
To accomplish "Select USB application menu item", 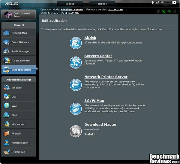I will coord(19,69).
